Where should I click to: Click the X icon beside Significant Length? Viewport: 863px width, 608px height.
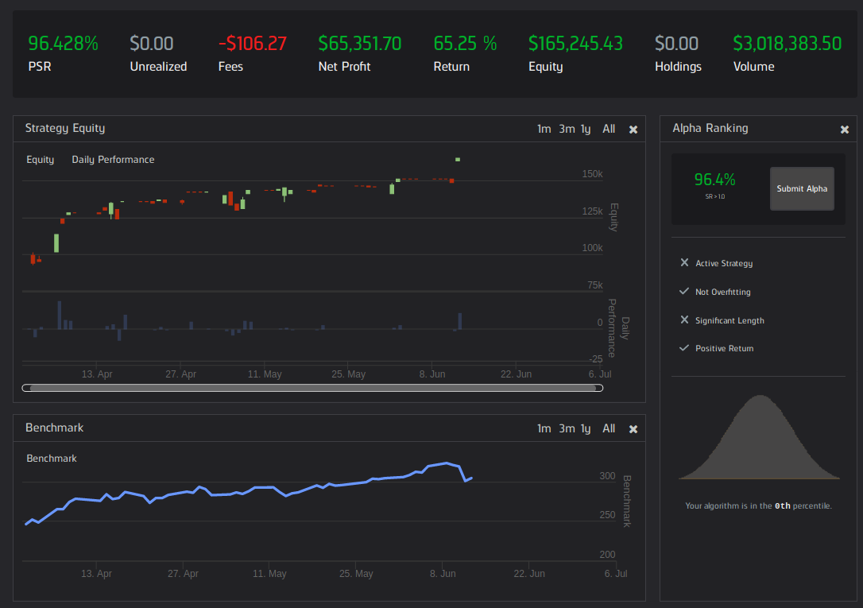pos(684,320)
